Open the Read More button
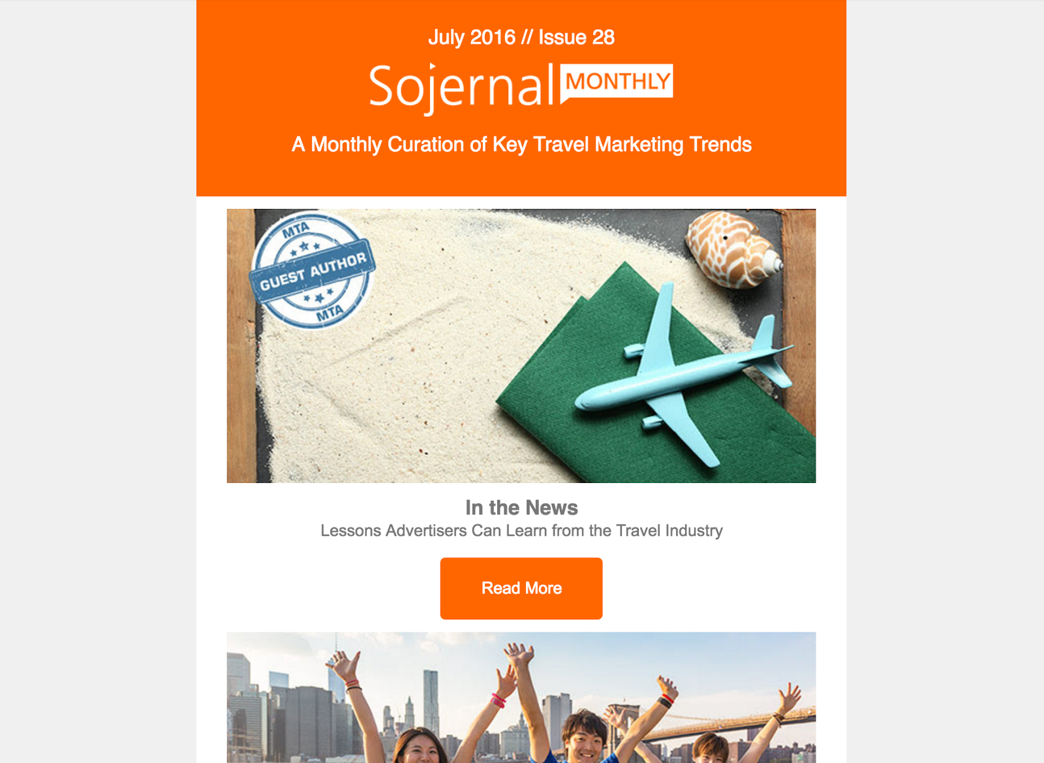 click(521, 588)
